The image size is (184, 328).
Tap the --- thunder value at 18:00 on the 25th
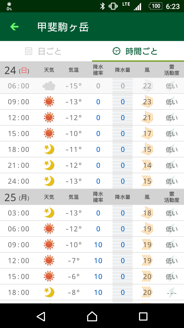[171, 292]
